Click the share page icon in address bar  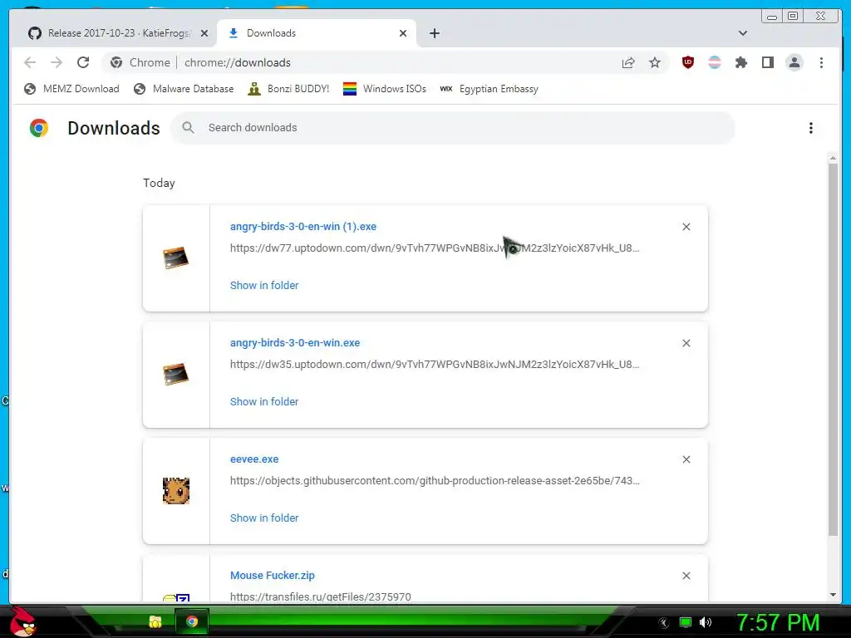click(x=628, y=62)
